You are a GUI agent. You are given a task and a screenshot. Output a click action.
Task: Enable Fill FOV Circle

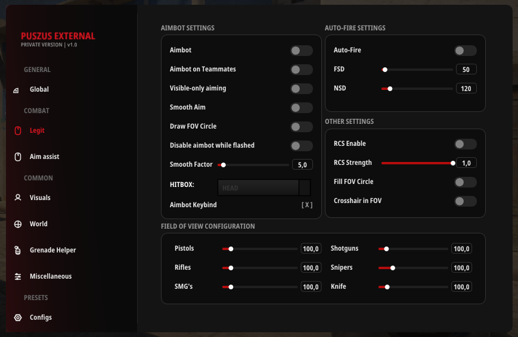pyautogui.click(x=465, y=182)
